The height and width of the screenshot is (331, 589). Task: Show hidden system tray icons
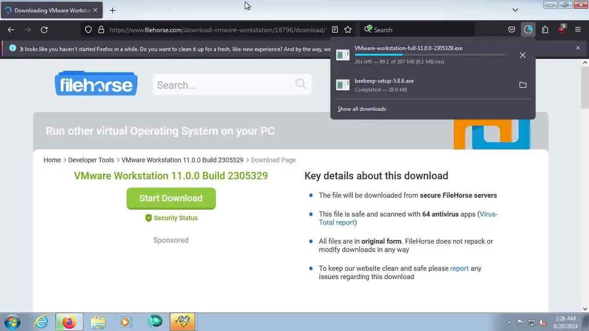point(509,322)
